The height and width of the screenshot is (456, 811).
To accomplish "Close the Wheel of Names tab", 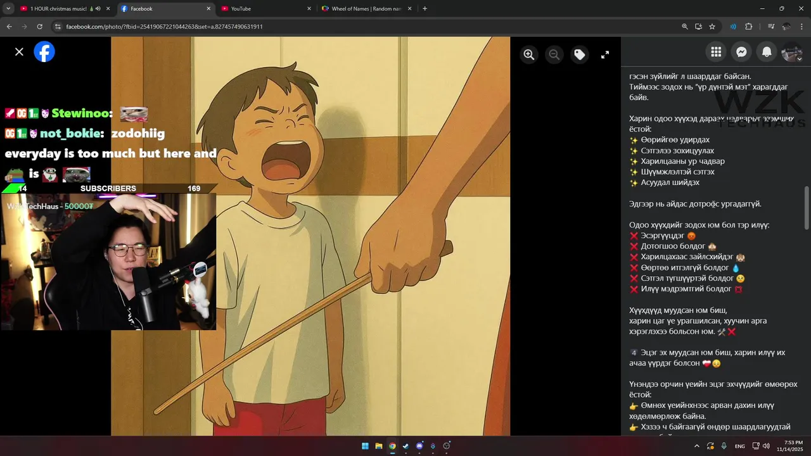I will [409, 9].
